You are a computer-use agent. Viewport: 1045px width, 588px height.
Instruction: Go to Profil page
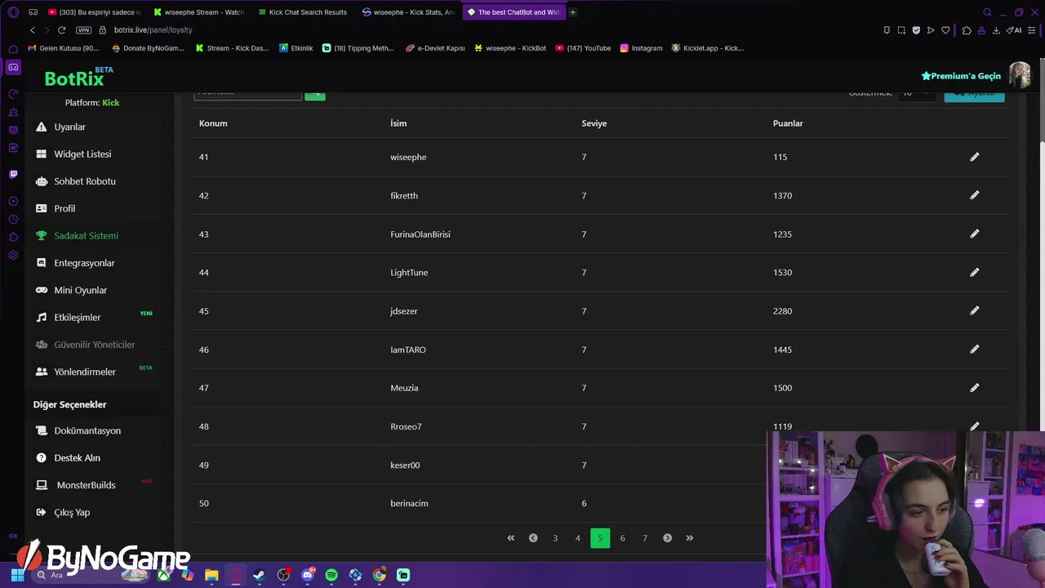tap(64, 208)
